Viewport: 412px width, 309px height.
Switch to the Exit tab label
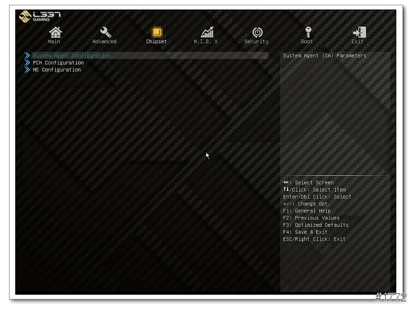click(357, 41)
